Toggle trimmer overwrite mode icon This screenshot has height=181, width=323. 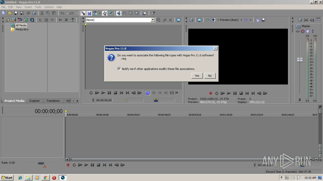click(x=148, y=93)
